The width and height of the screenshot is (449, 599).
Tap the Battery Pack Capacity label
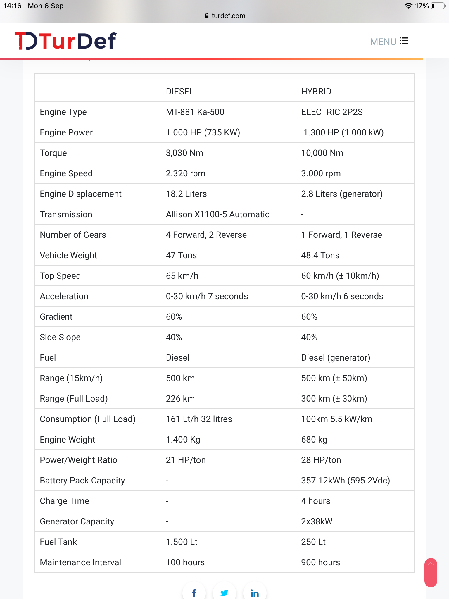[x=82, y=481]
